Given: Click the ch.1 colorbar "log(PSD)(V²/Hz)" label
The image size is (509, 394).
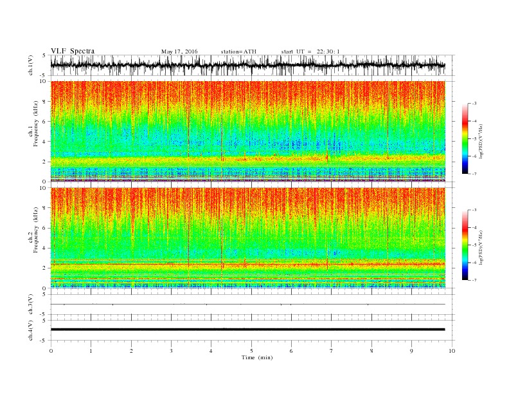Looking at the screenshot, I should [481, 140].
